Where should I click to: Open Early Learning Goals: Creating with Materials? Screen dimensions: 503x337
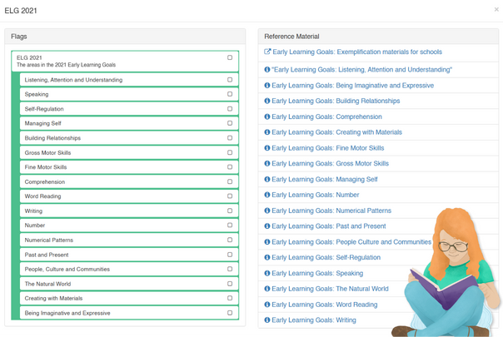tap(336, 132)
